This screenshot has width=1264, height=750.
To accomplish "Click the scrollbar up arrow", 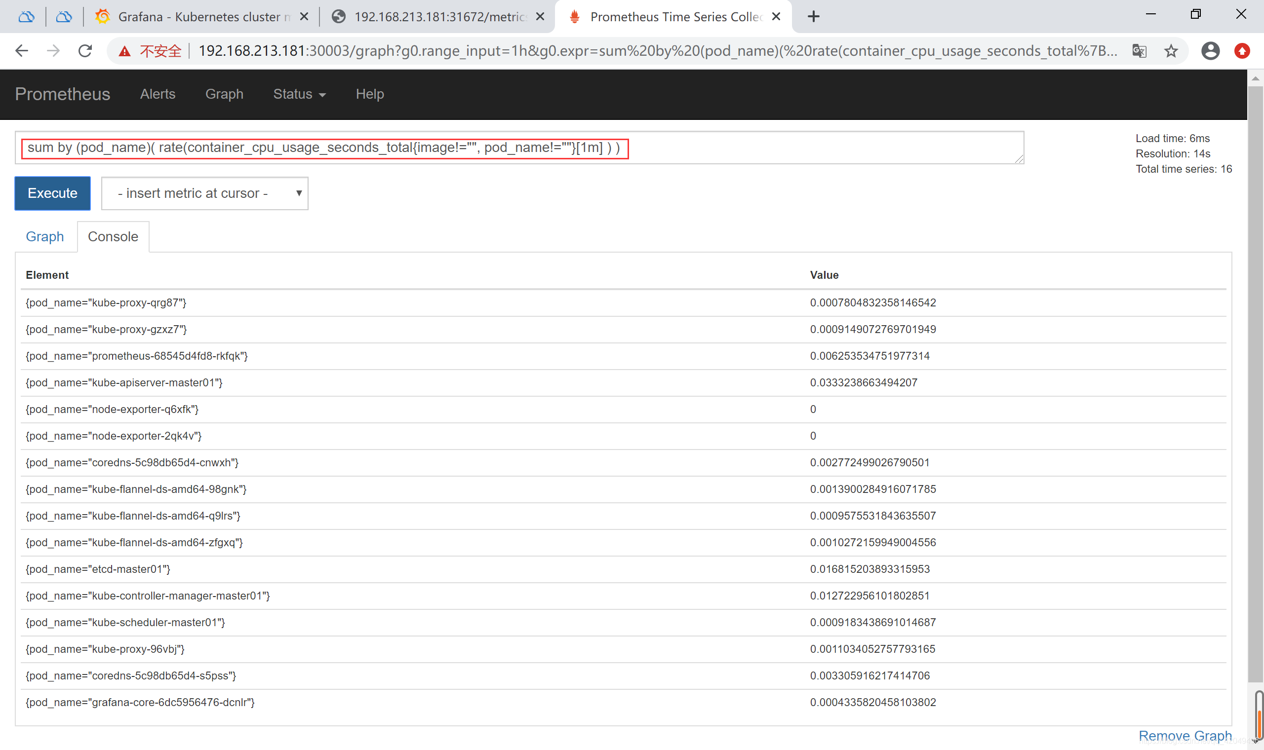I will click(x=1256, y=78).
